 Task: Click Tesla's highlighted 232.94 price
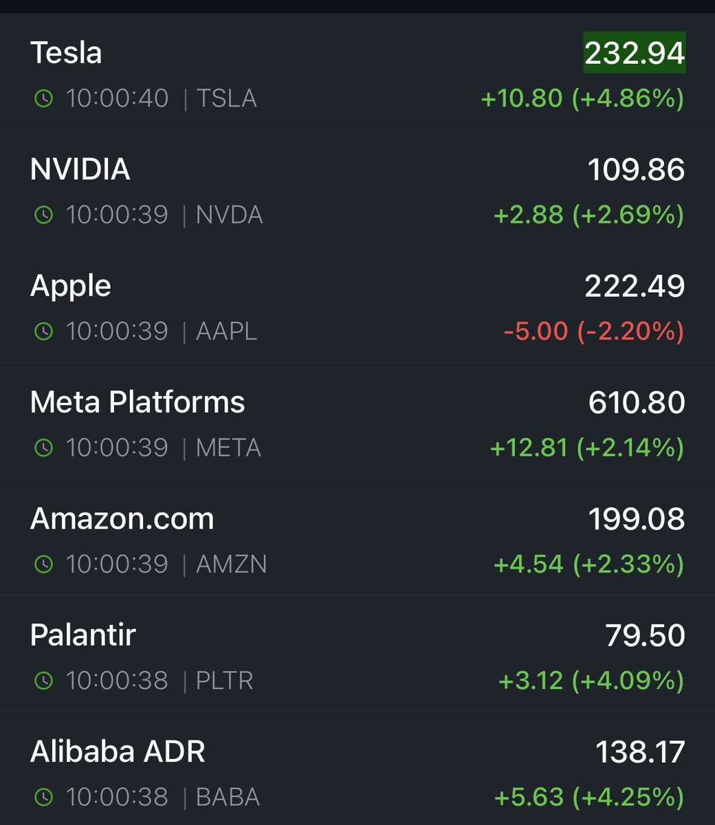click(634, 53)
